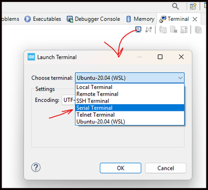Select Telnet Terminal option
208x190 pixels.
point(129,115)
